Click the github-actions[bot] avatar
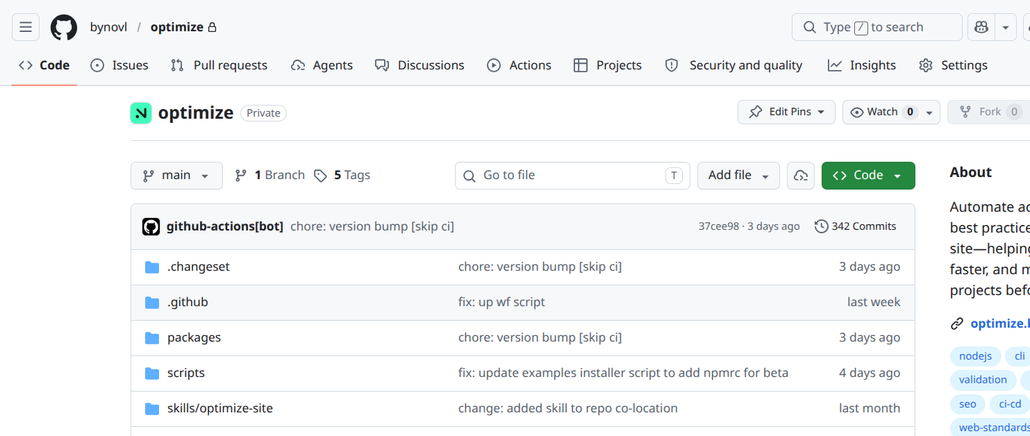Screen dimensions: 1030x436 [x=151, y=226]
